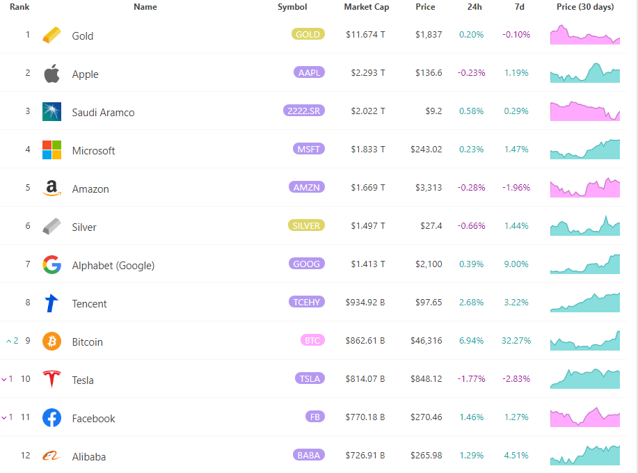Open the Microsoft company link
This screenshot has height=473, width=638.
pos(94,150)
